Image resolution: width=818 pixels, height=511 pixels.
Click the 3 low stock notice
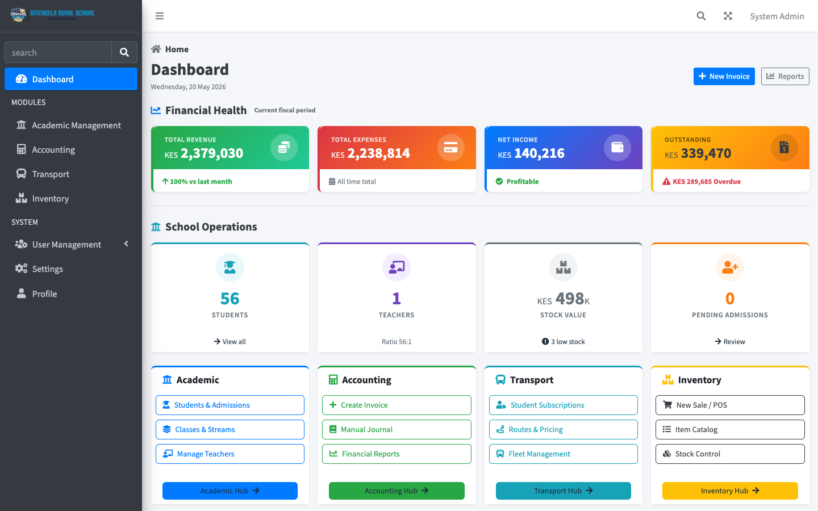coord(564,341)
